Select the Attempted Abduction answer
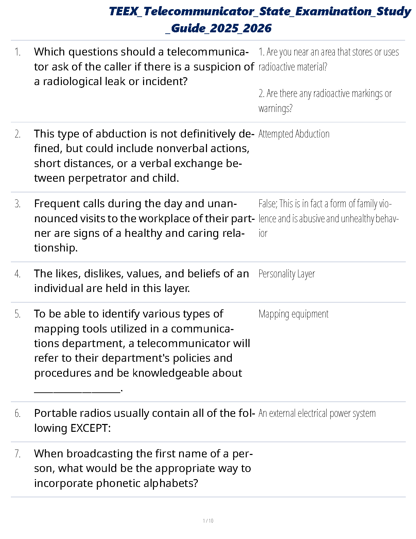This screenshot has height=539, width=416. [x=294, y=134]
